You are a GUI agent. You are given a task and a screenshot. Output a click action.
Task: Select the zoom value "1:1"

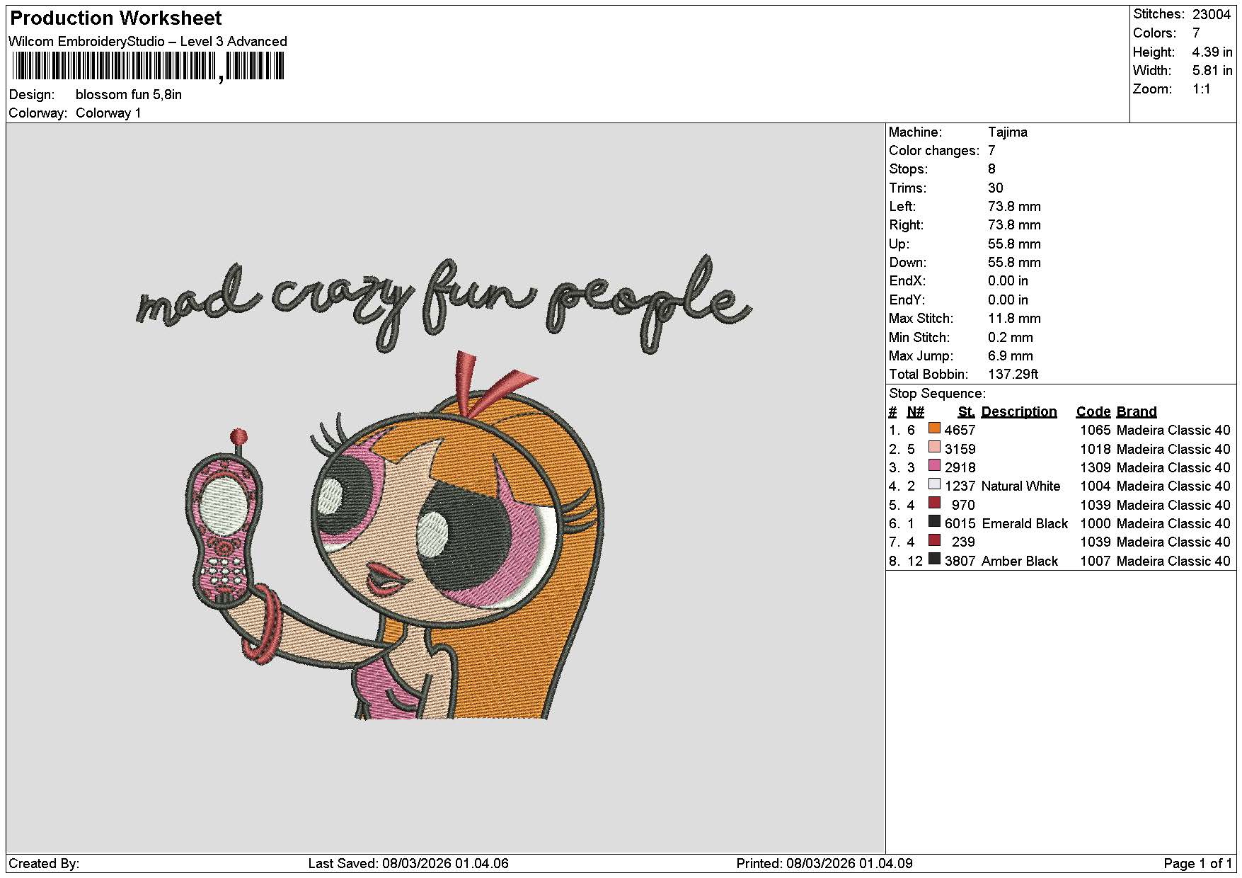[x=1202, y=89]
